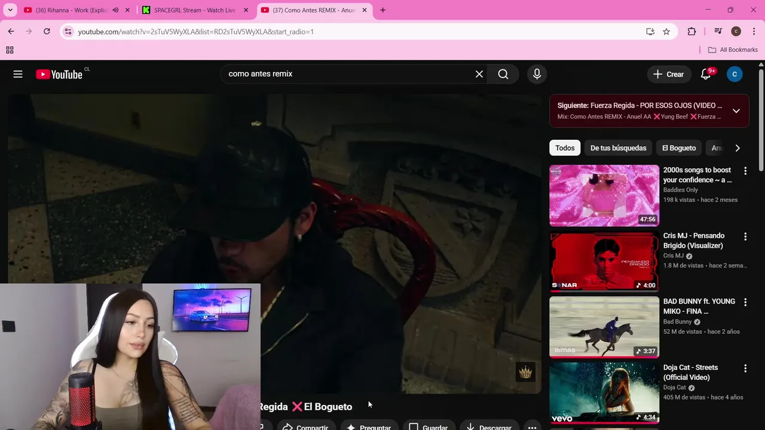This screenshot has width=765, height=430.
Task: Open options for 2000s songs video
Action: coord(745,171)
